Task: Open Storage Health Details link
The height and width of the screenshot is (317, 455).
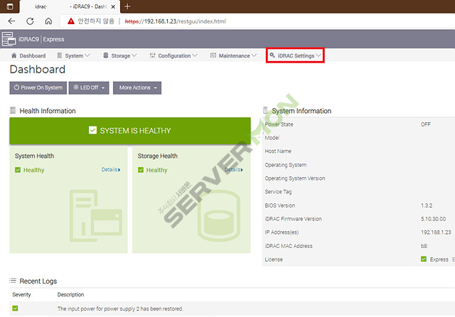Action: pos(234,169)
